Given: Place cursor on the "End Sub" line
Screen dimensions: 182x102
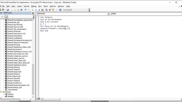Looking at the screenshot, I should tap(44, 31).
